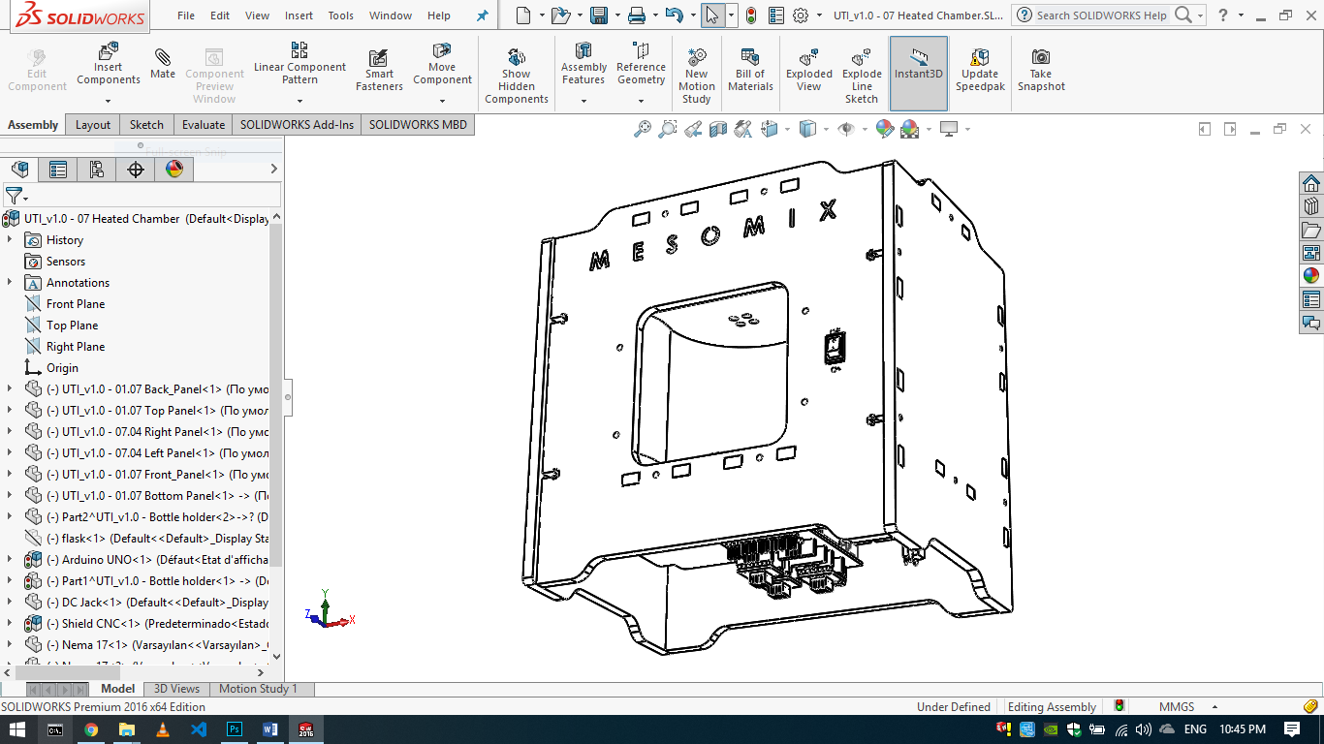Open the Tools menu

339,15
